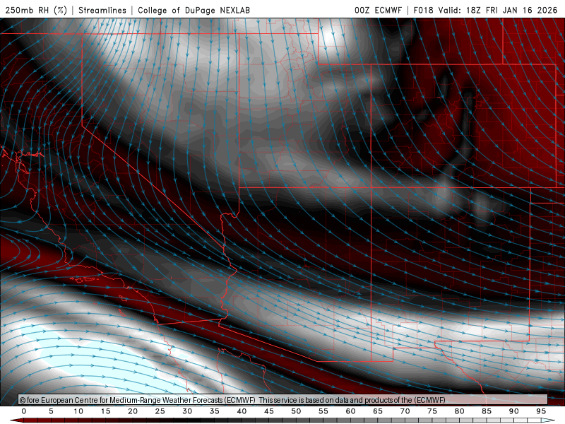Select the colorbar label "60"
Viewport: 565px width, 424px height.
[x=350, y=411]
